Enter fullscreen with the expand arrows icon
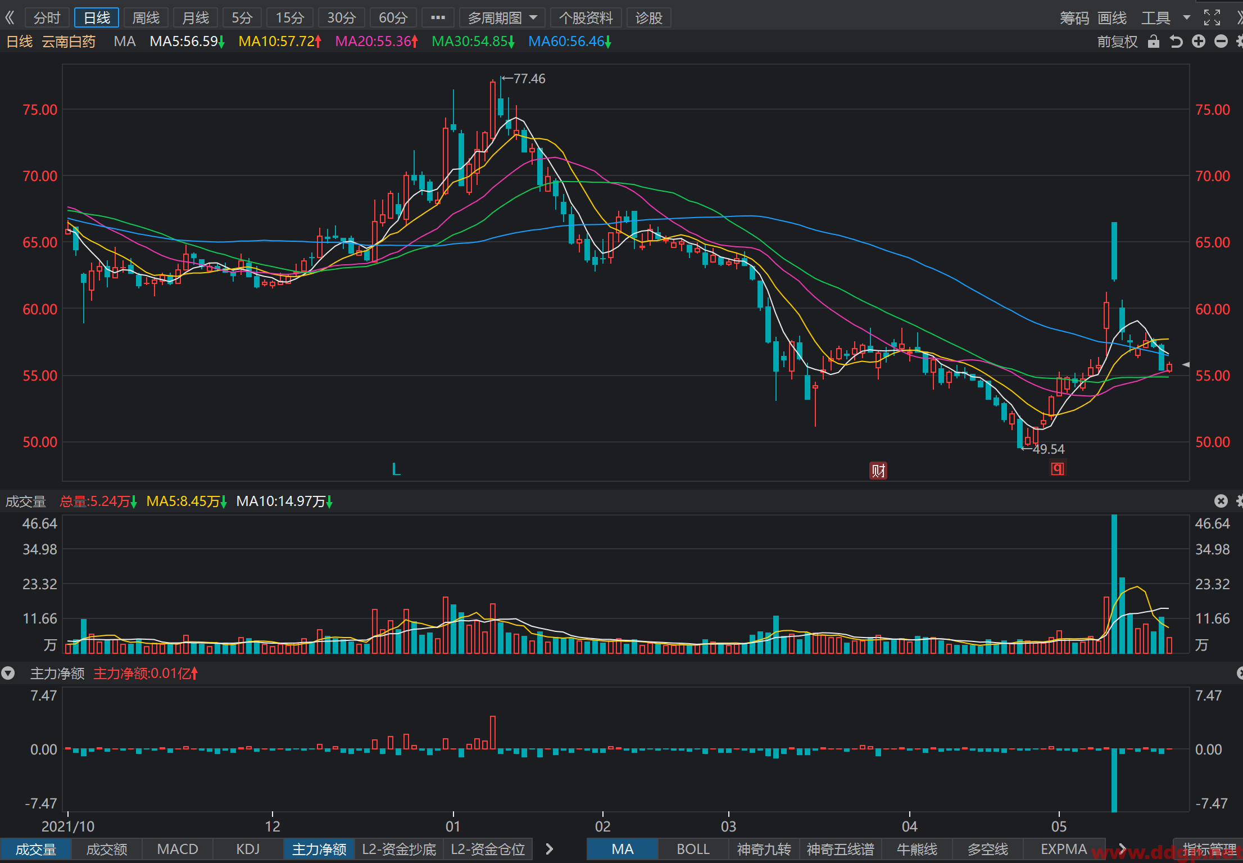Screen dimensions: 1243x863 click(x=1212, y=18)
